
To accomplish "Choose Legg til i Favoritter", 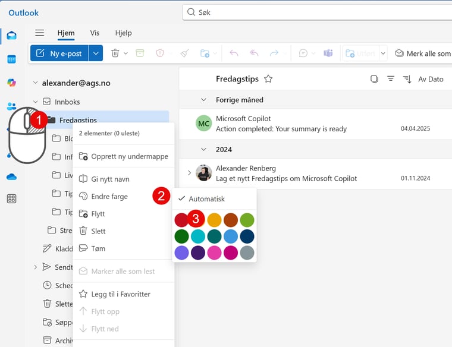I will tap(123, 294).
